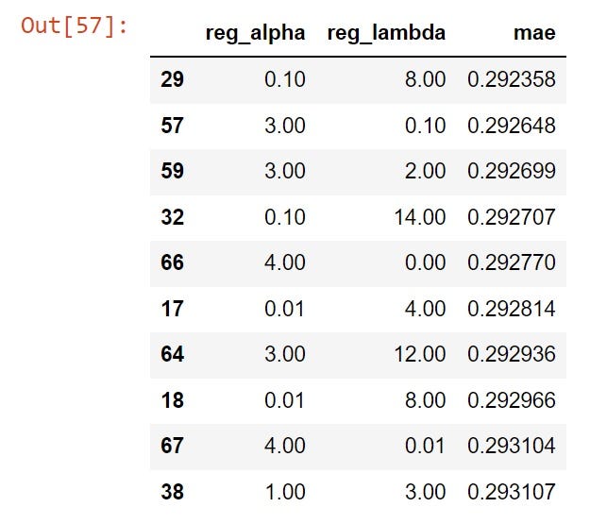Click row index 38
The image size is (590, 524).
pyautogui.click(x=172, y=492)
